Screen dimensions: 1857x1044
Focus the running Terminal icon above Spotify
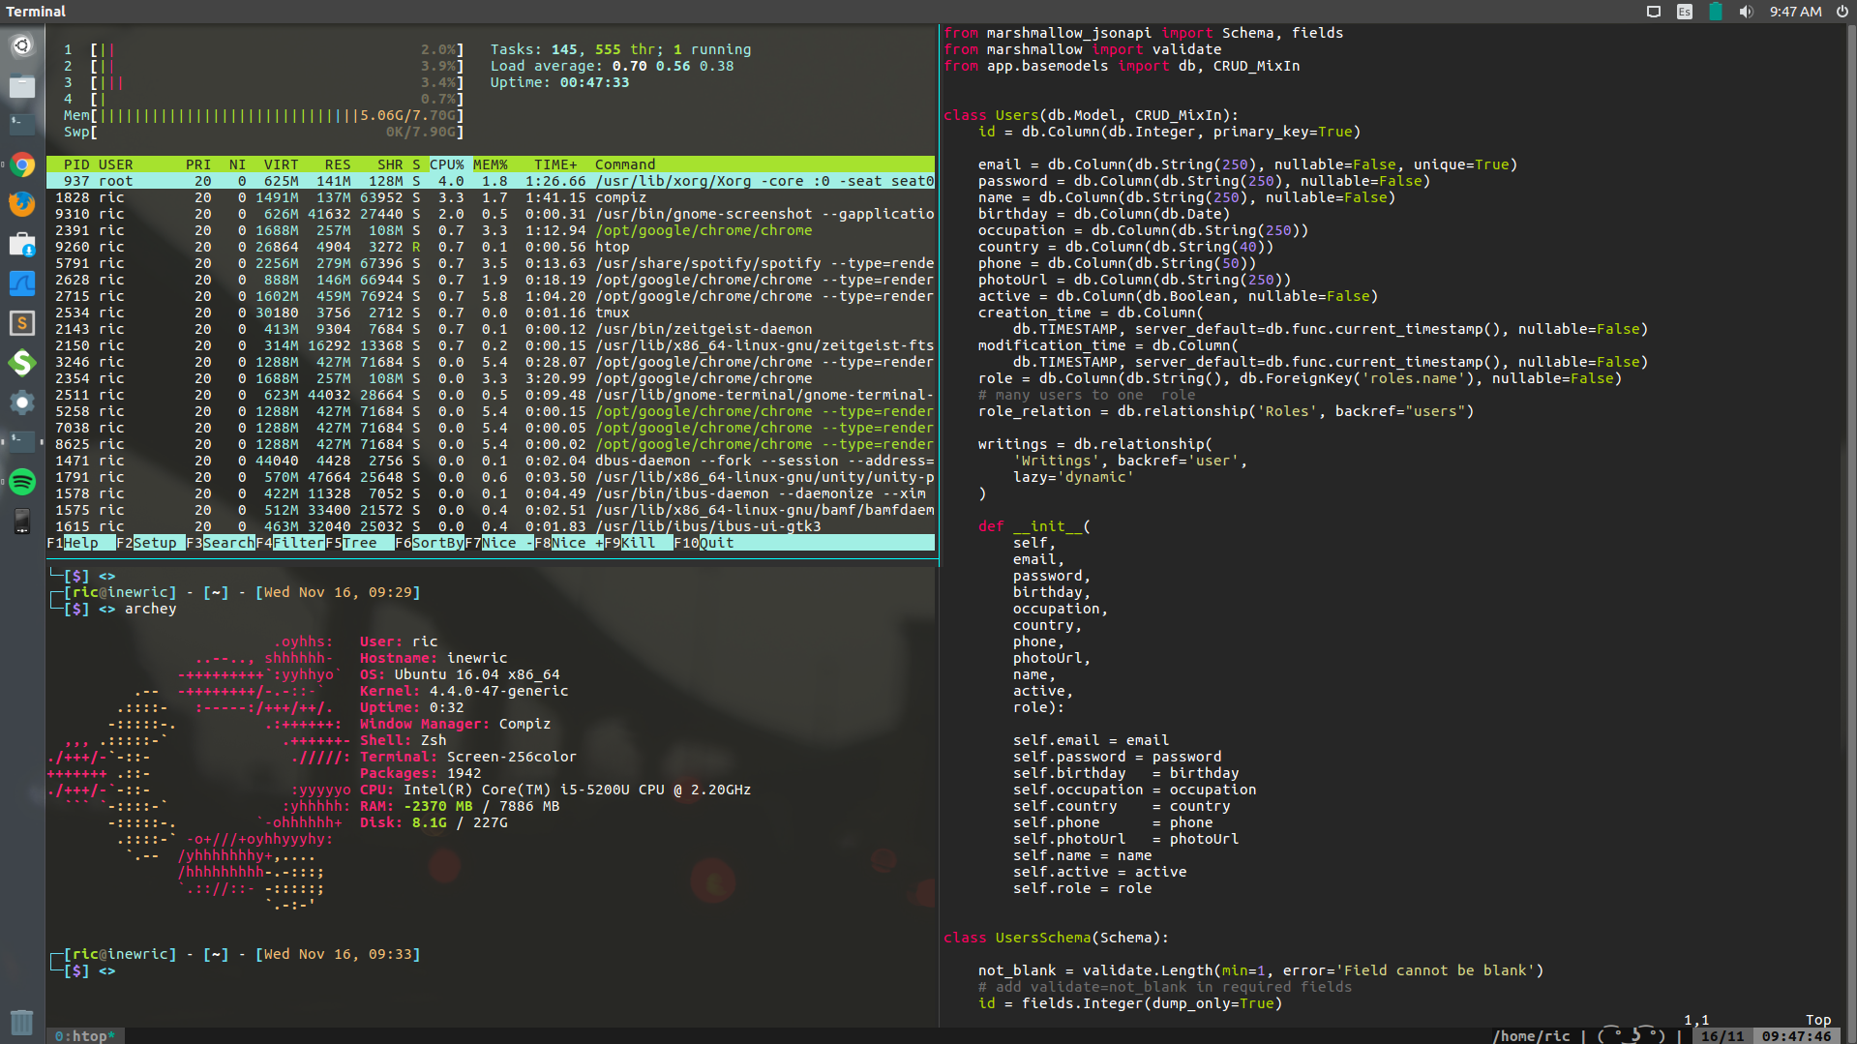[22, 441]
